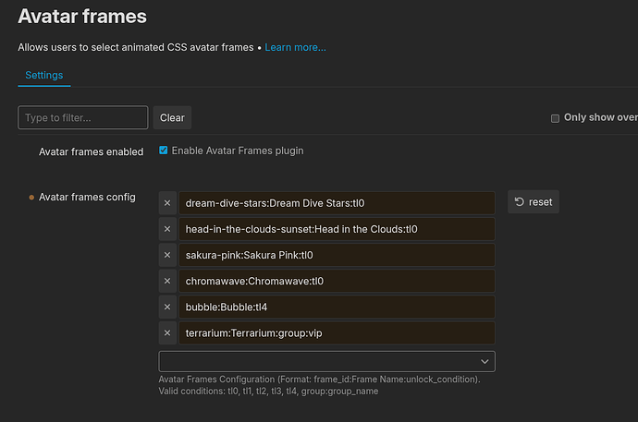Open the Settings tab

(44, 75)
